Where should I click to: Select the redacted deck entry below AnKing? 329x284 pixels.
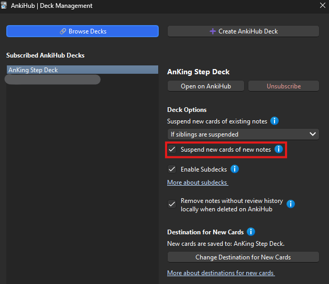coord(52,79)
